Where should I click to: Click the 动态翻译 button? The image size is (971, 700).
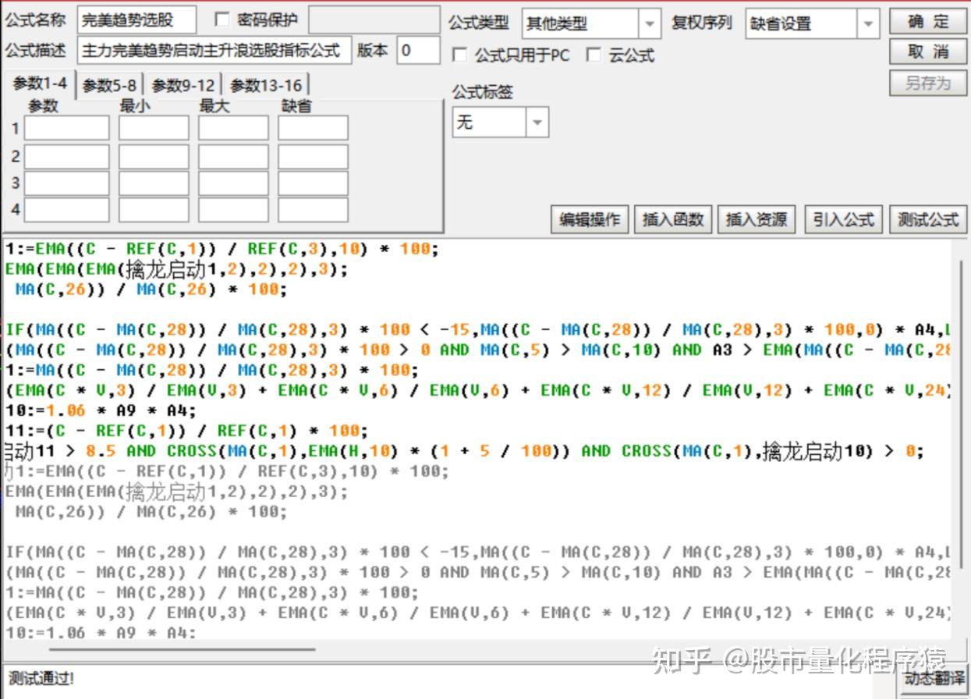(x=934, y=679)
